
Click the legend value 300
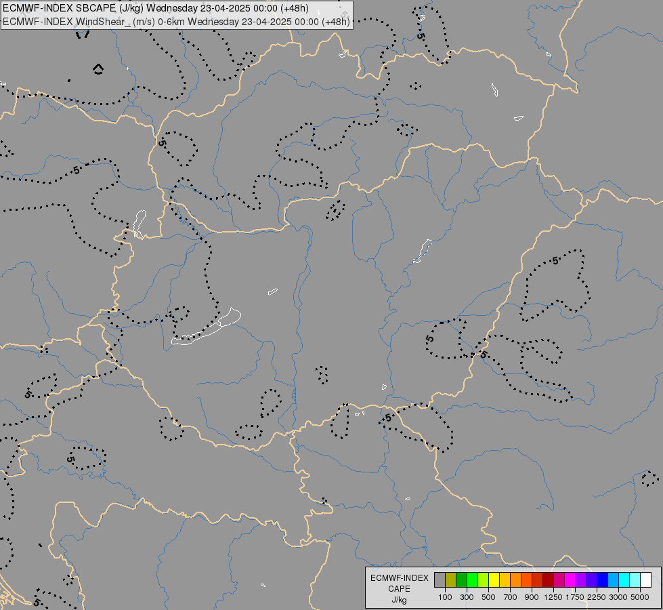(x=467, y=597)
